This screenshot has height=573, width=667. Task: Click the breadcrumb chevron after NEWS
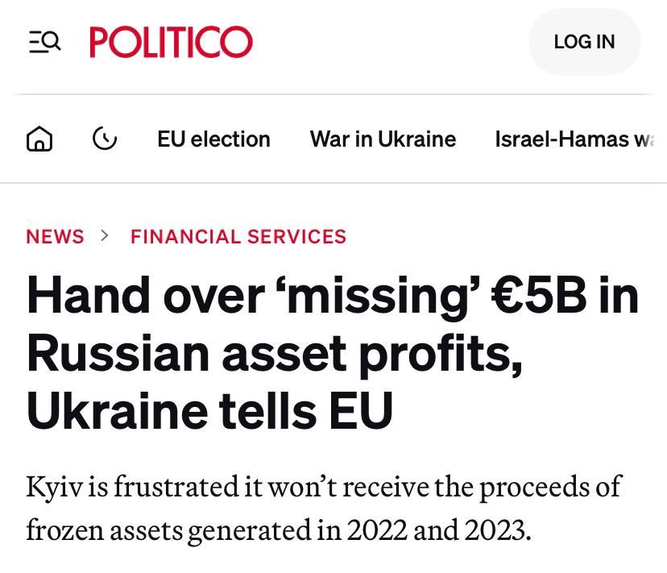106,236
